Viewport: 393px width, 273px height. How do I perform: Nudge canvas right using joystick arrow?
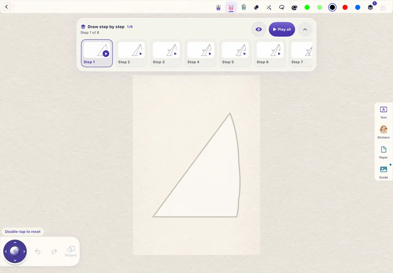(x=24, y=251)
